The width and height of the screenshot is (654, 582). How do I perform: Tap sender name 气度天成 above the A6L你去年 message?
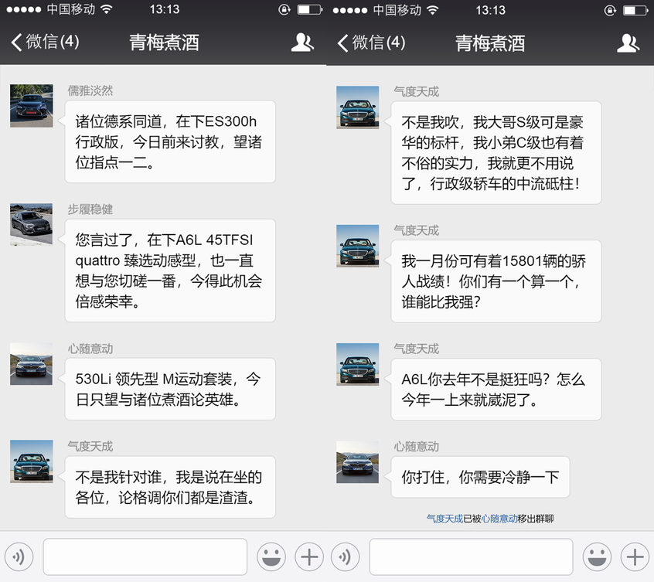pyautogui.click(x=416, y=349)
